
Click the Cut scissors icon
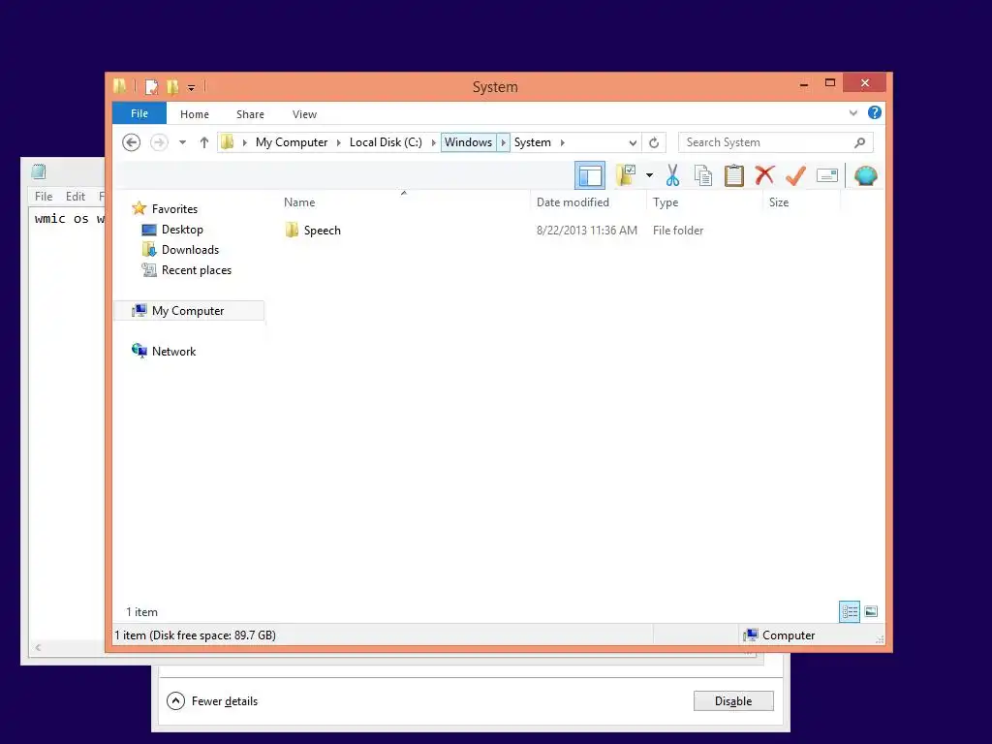pyautogui.click(x=672, y=175)
